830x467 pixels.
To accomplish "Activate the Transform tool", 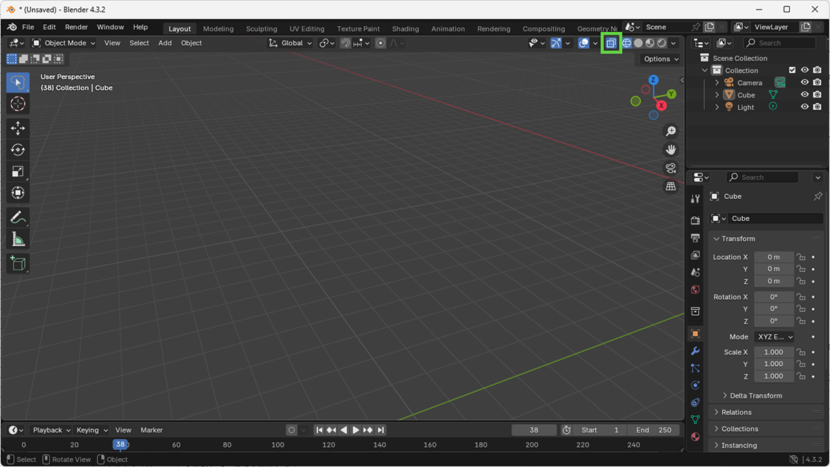I will pyautogui.click(x=18, y=193).
